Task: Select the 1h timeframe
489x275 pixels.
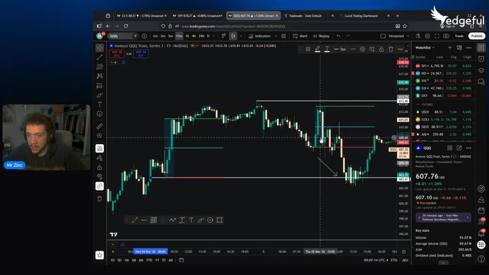Action: point(187,36)
